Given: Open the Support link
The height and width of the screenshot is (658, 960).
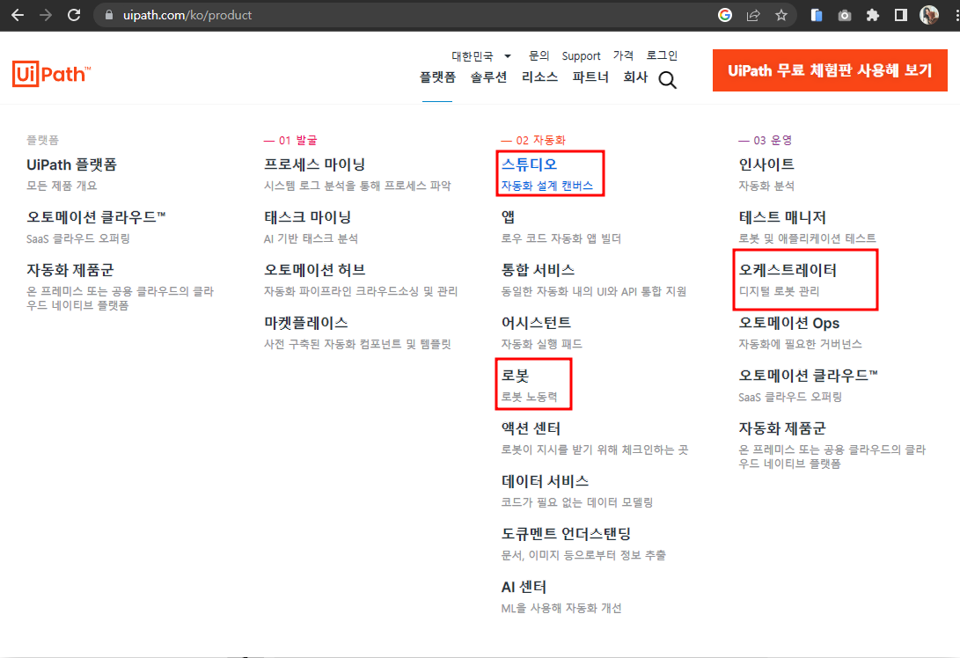Looking at the screenshot, I should [581, 56].
